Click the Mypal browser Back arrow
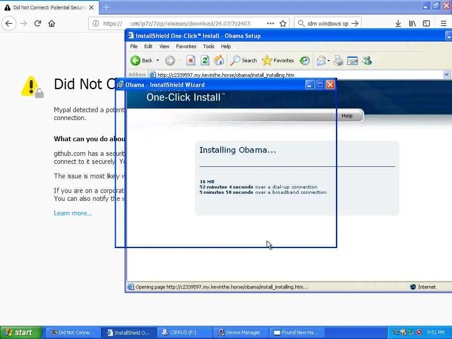The height and width of the screenshot is (339, 452). [x=9, y=23]
